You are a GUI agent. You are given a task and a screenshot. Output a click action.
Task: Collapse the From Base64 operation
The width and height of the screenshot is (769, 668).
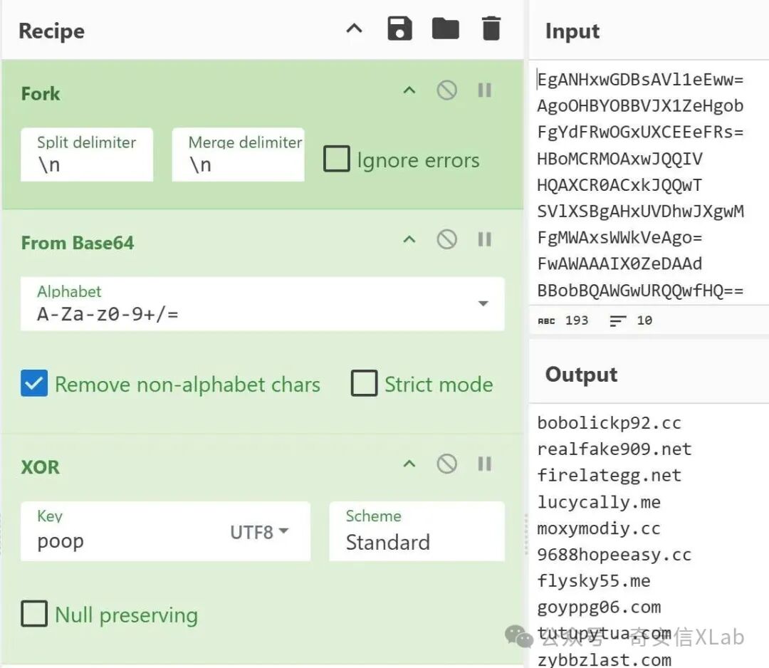pyautogui.click(x=409, y=240)
